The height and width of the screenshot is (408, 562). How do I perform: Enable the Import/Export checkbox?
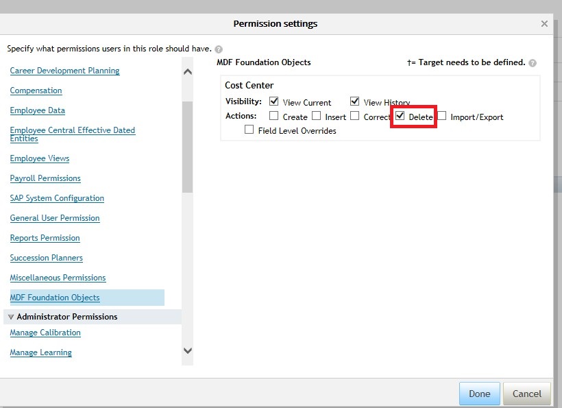(441, 116)
